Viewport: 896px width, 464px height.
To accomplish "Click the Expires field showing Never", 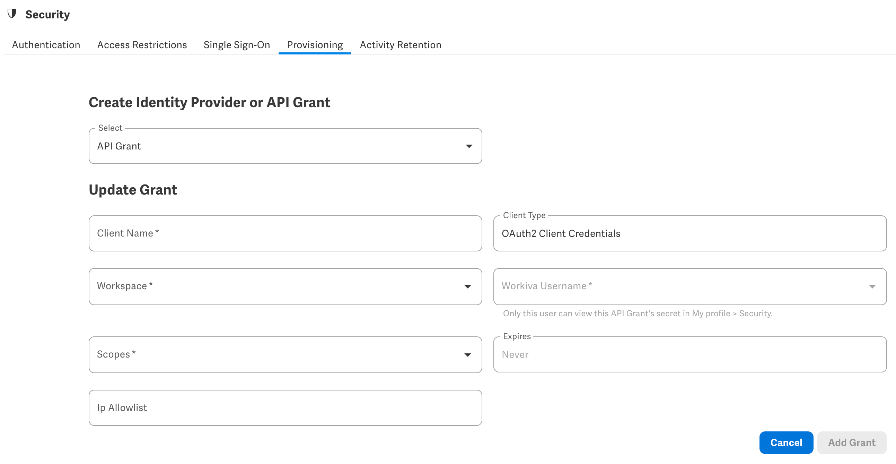I will pos(690,354).
